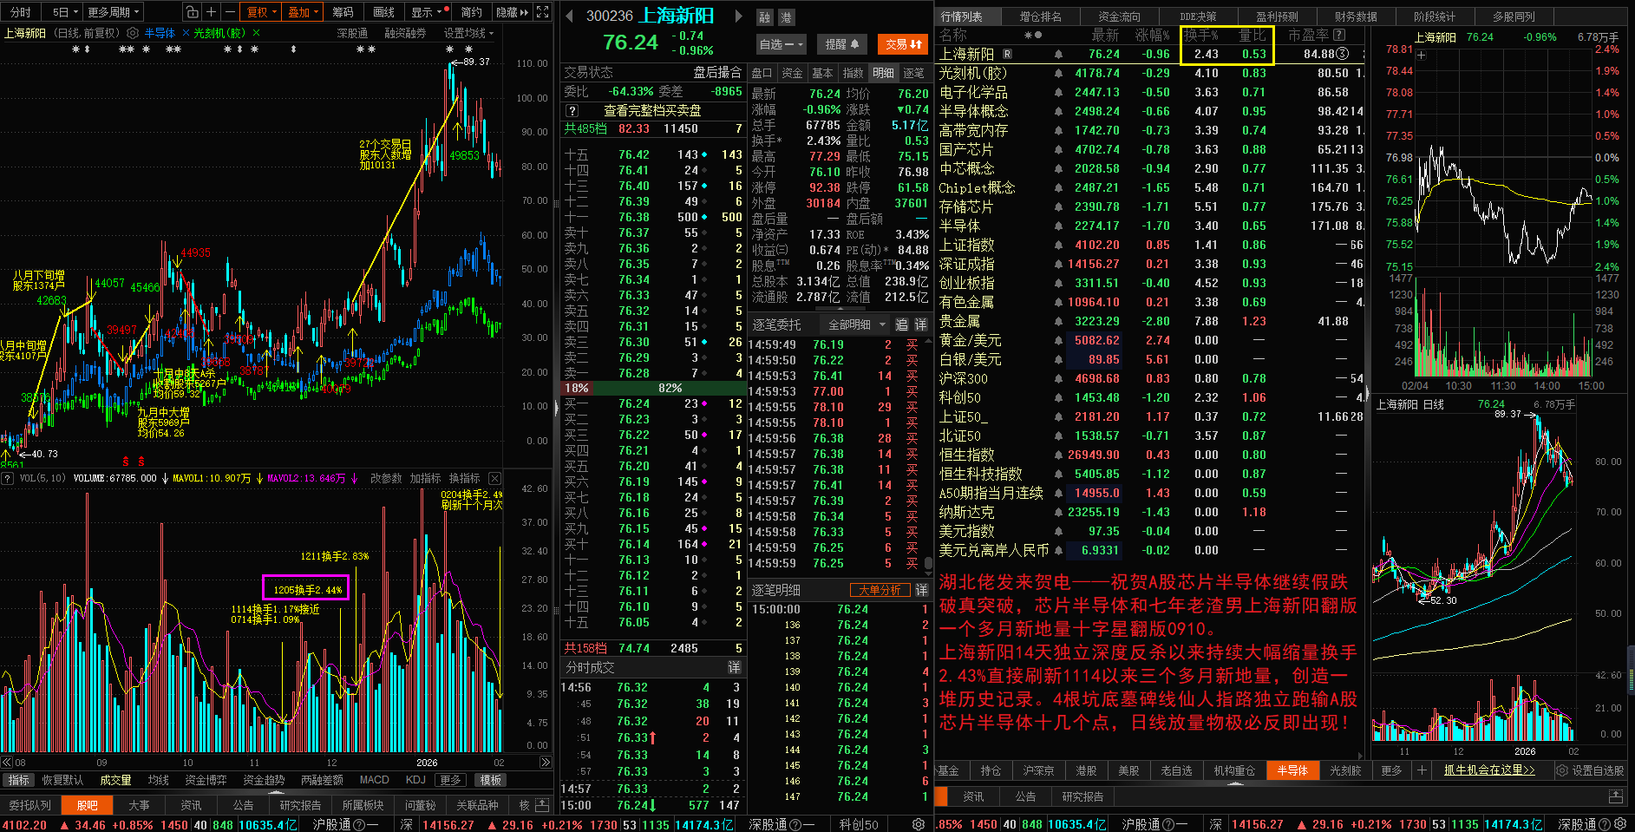Zoom out the K-line chart with minus
The width and height of the screenshot is (1635, 832).
[230, 12]
